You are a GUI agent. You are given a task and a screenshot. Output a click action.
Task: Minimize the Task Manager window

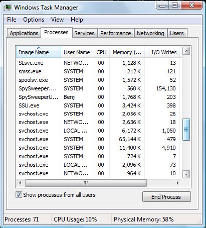click(x=162, y=6)
